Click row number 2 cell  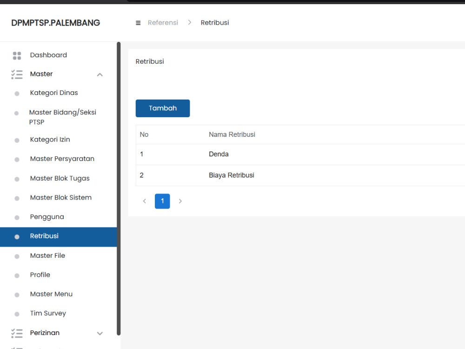click(142, 175)
